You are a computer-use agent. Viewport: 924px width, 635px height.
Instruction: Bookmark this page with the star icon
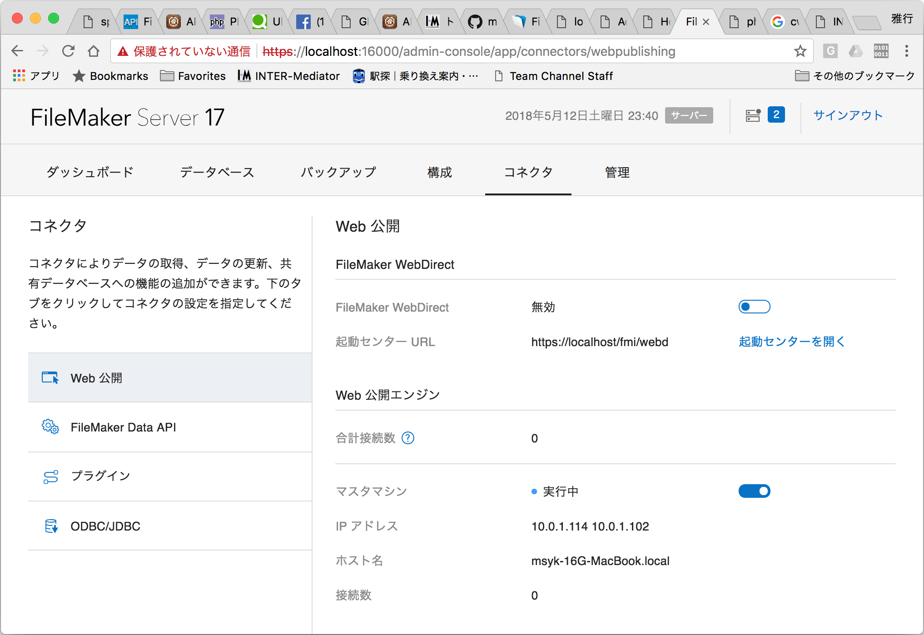800,51
